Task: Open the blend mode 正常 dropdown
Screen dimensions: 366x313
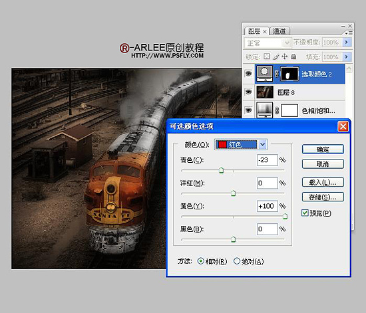Action: 268,43
